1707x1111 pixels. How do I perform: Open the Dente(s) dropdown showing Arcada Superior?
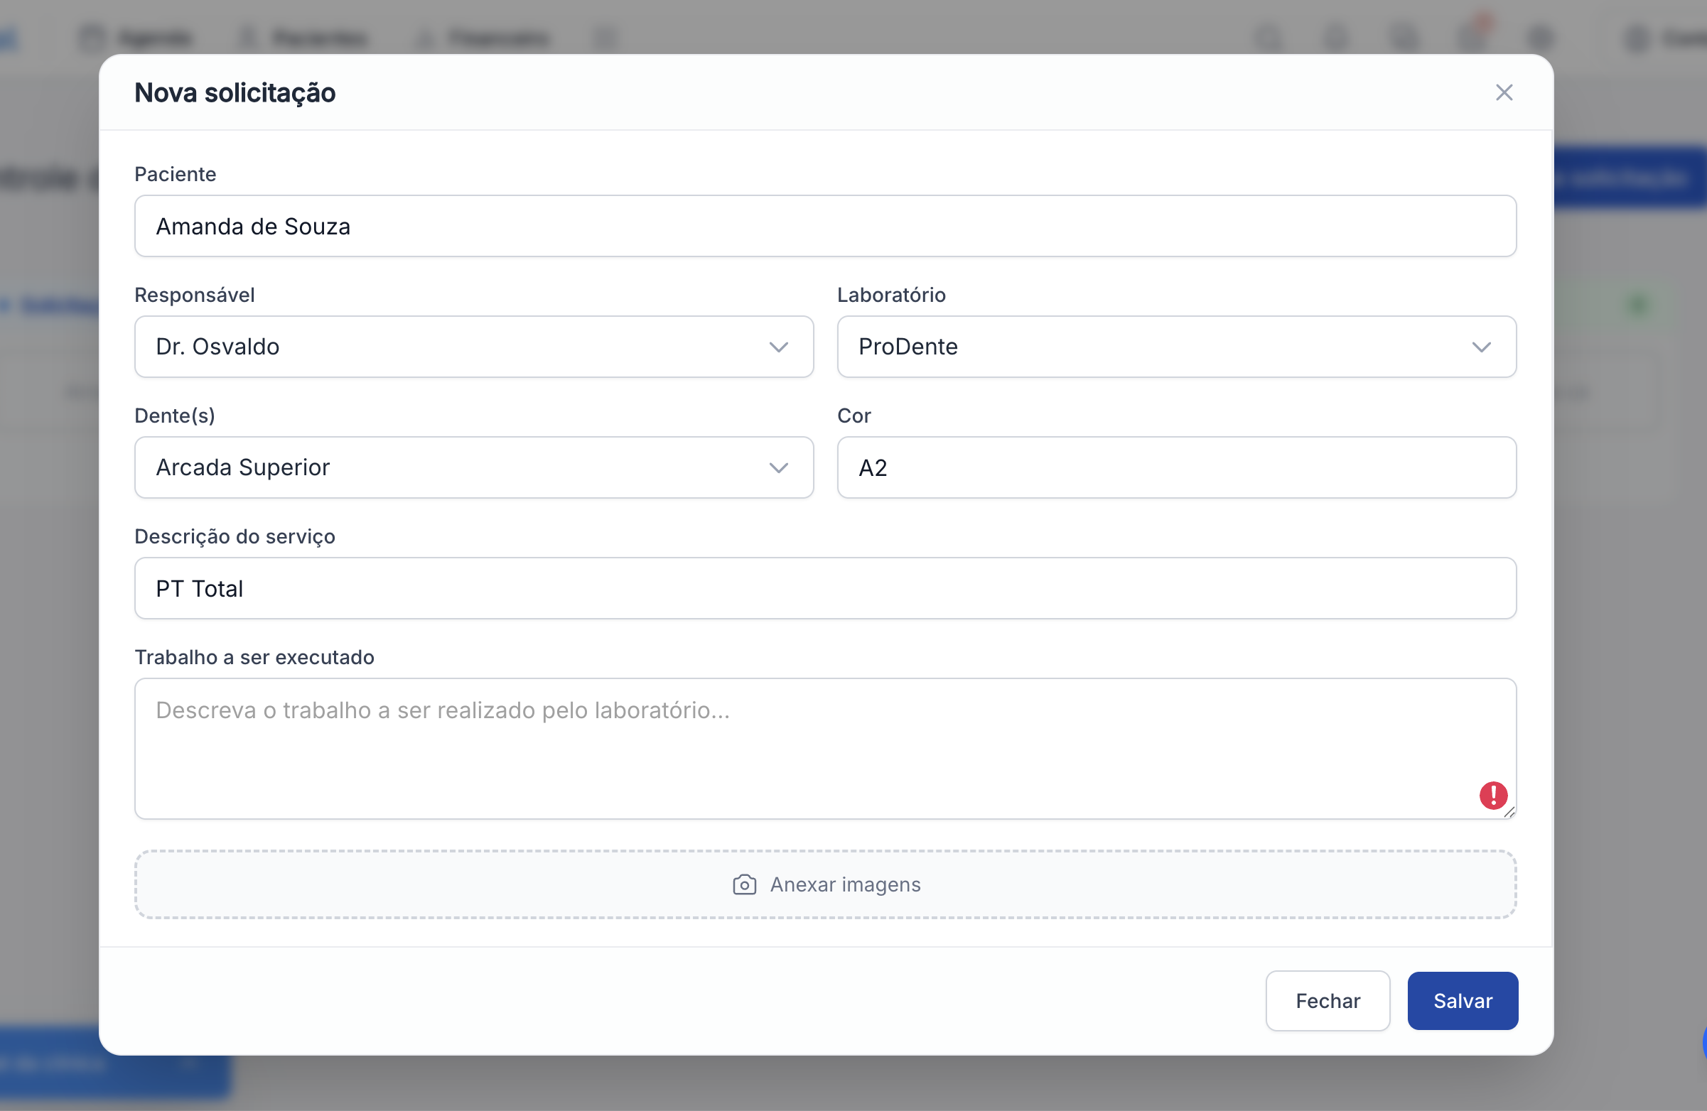[x=473, y=467]
